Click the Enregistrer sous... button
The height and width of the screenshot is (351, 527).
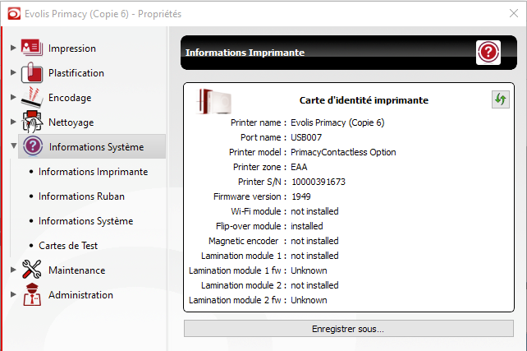click(349, 329)
